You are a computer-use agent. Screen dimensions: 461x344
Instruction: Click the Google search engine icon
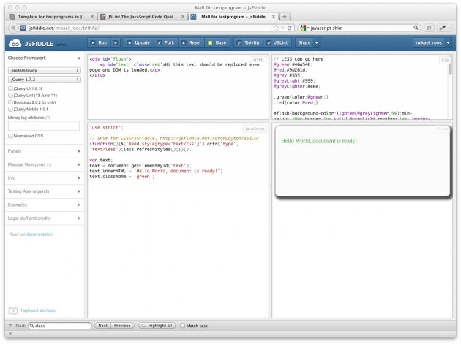(x=303, y=28)
